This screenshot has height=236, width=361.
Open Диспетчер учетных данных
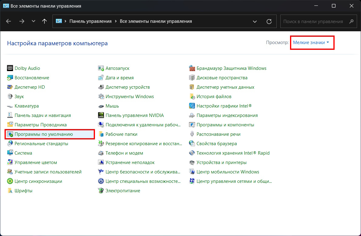point(225,87)
